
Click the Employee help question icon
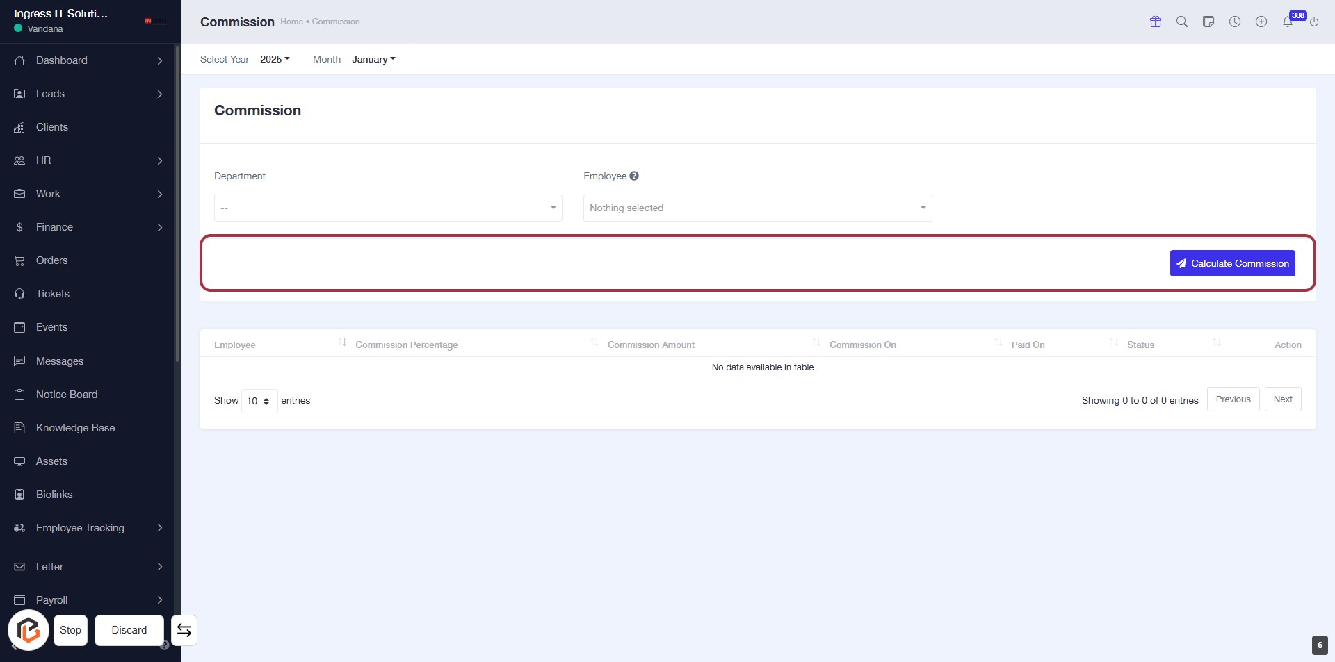pyautogui.click(x=633, y=176)
